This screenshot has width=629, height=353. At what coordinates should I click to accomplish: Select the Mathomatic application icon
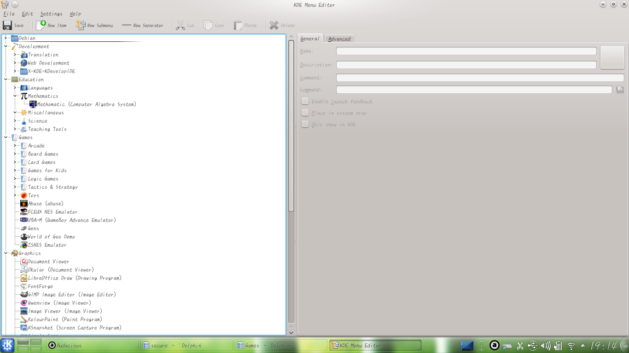click(x=33, y=104)
